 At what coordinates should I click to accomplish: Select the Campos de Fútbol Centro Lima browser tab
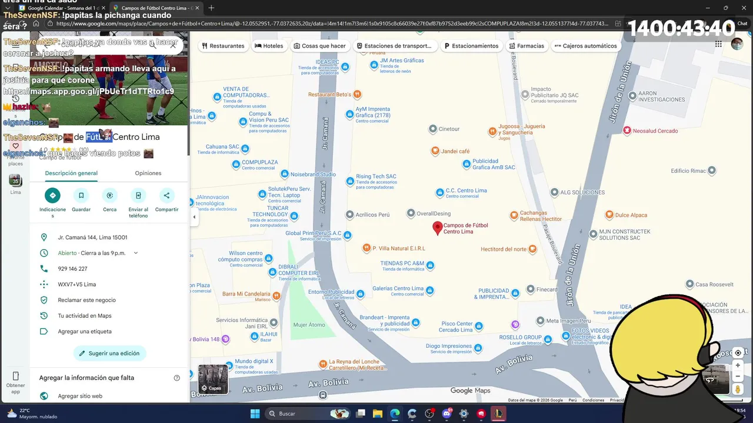[156, 8]
